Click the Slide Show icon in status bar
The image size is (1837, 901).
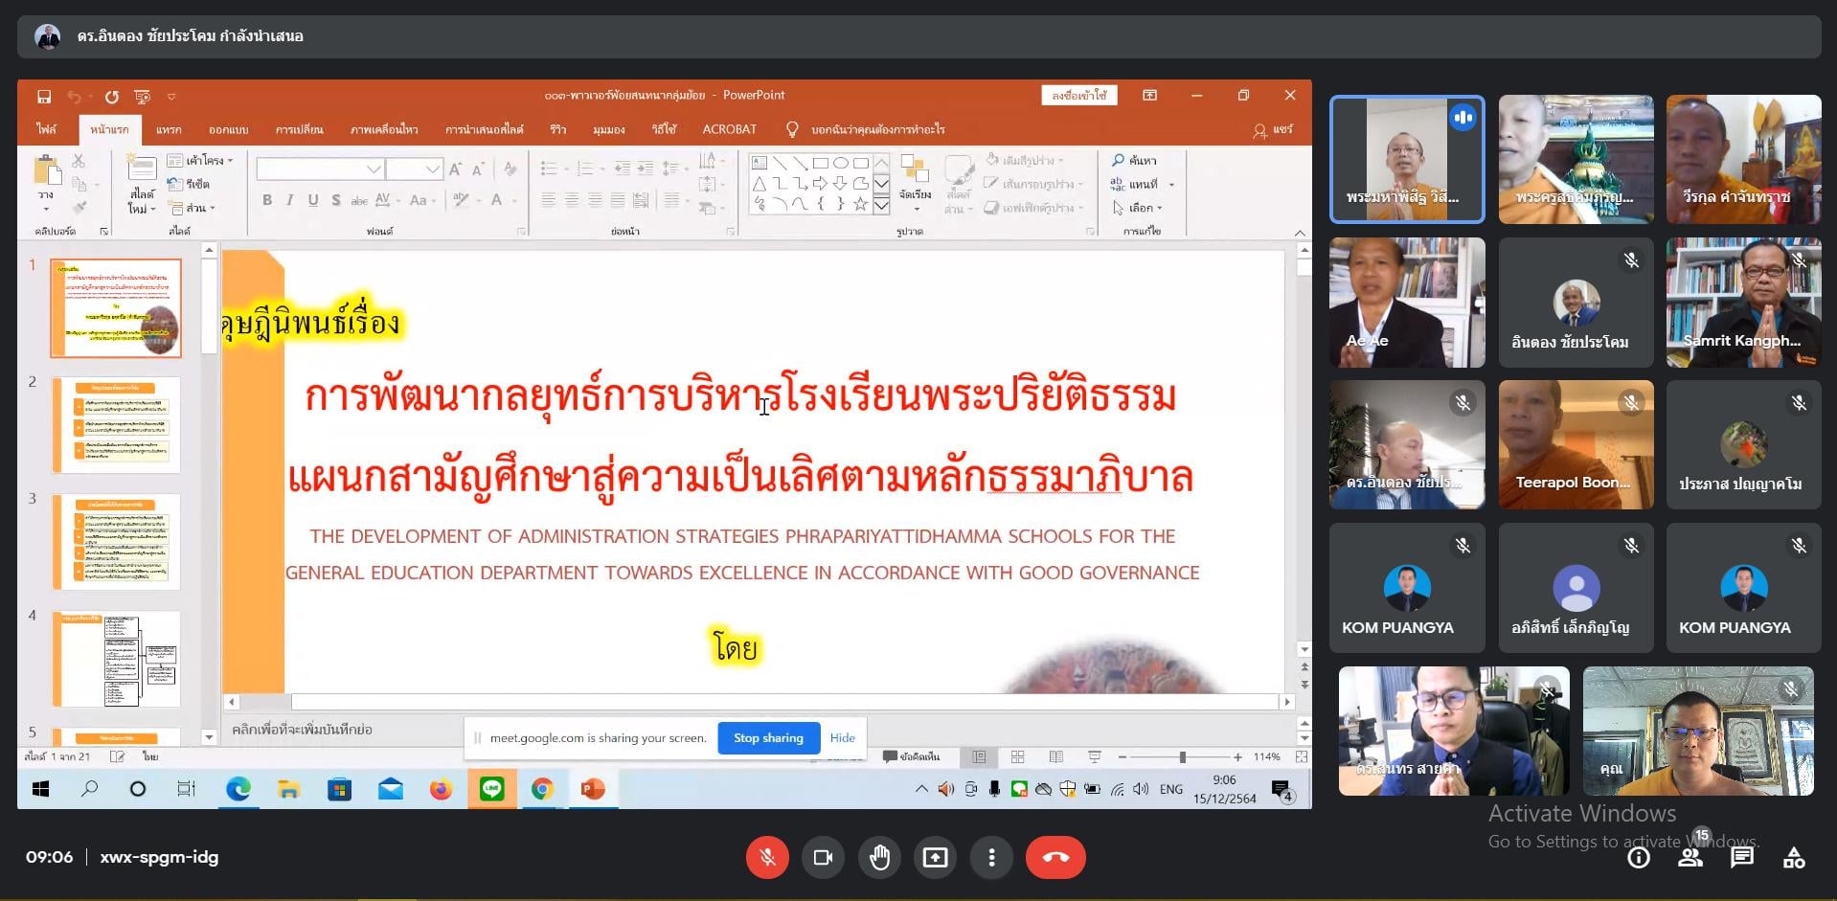1094,756
